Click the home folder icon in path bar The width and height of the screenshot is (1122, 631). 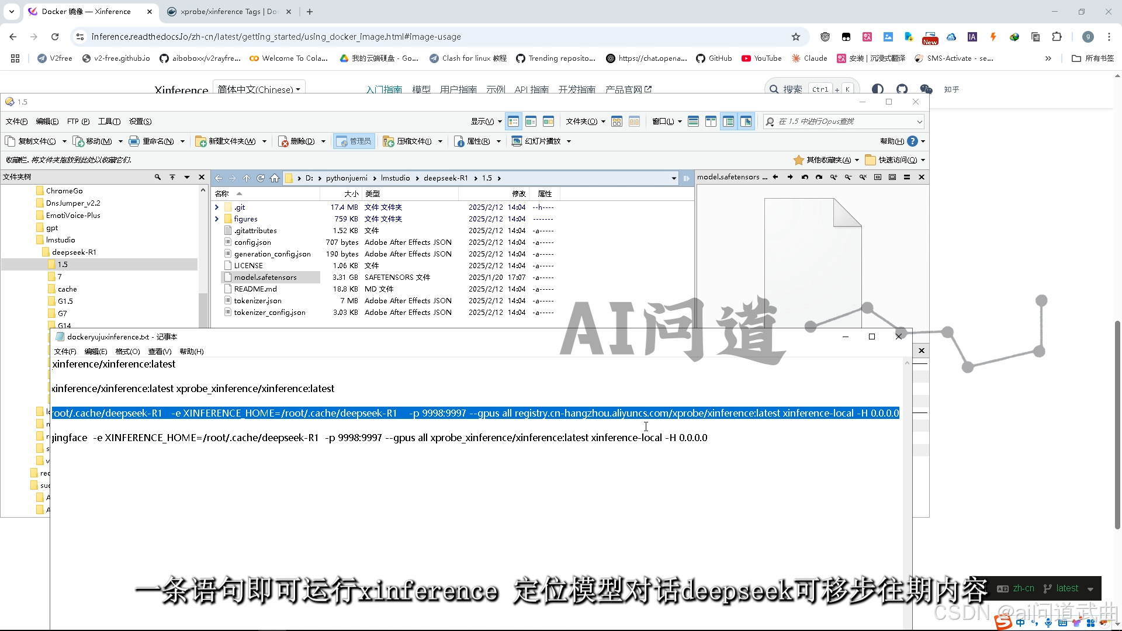point(275,178)
